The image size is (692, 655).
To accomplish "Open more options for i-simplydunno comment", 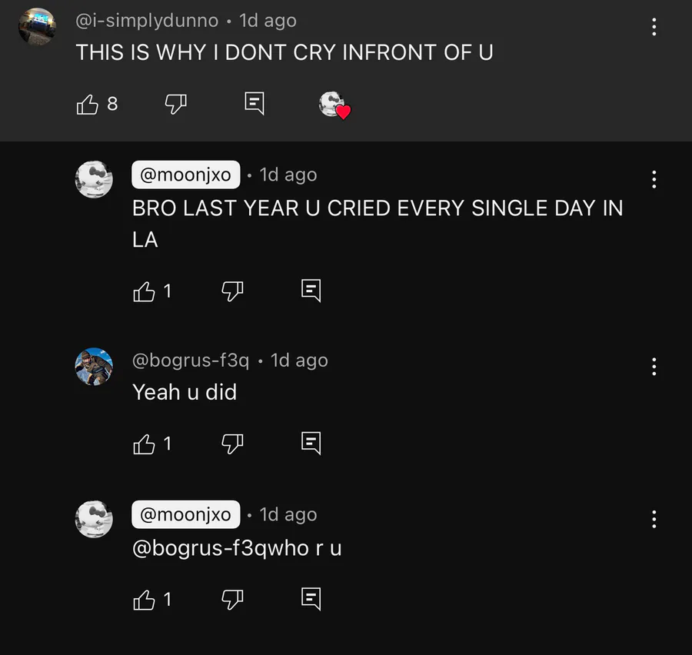I will [654, 27].
